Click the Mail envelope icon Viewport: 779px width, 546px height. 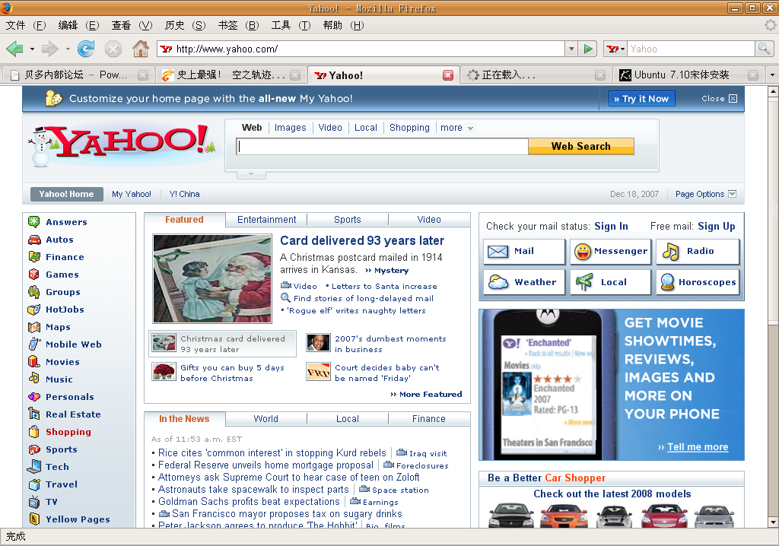(x=498, y=252)
